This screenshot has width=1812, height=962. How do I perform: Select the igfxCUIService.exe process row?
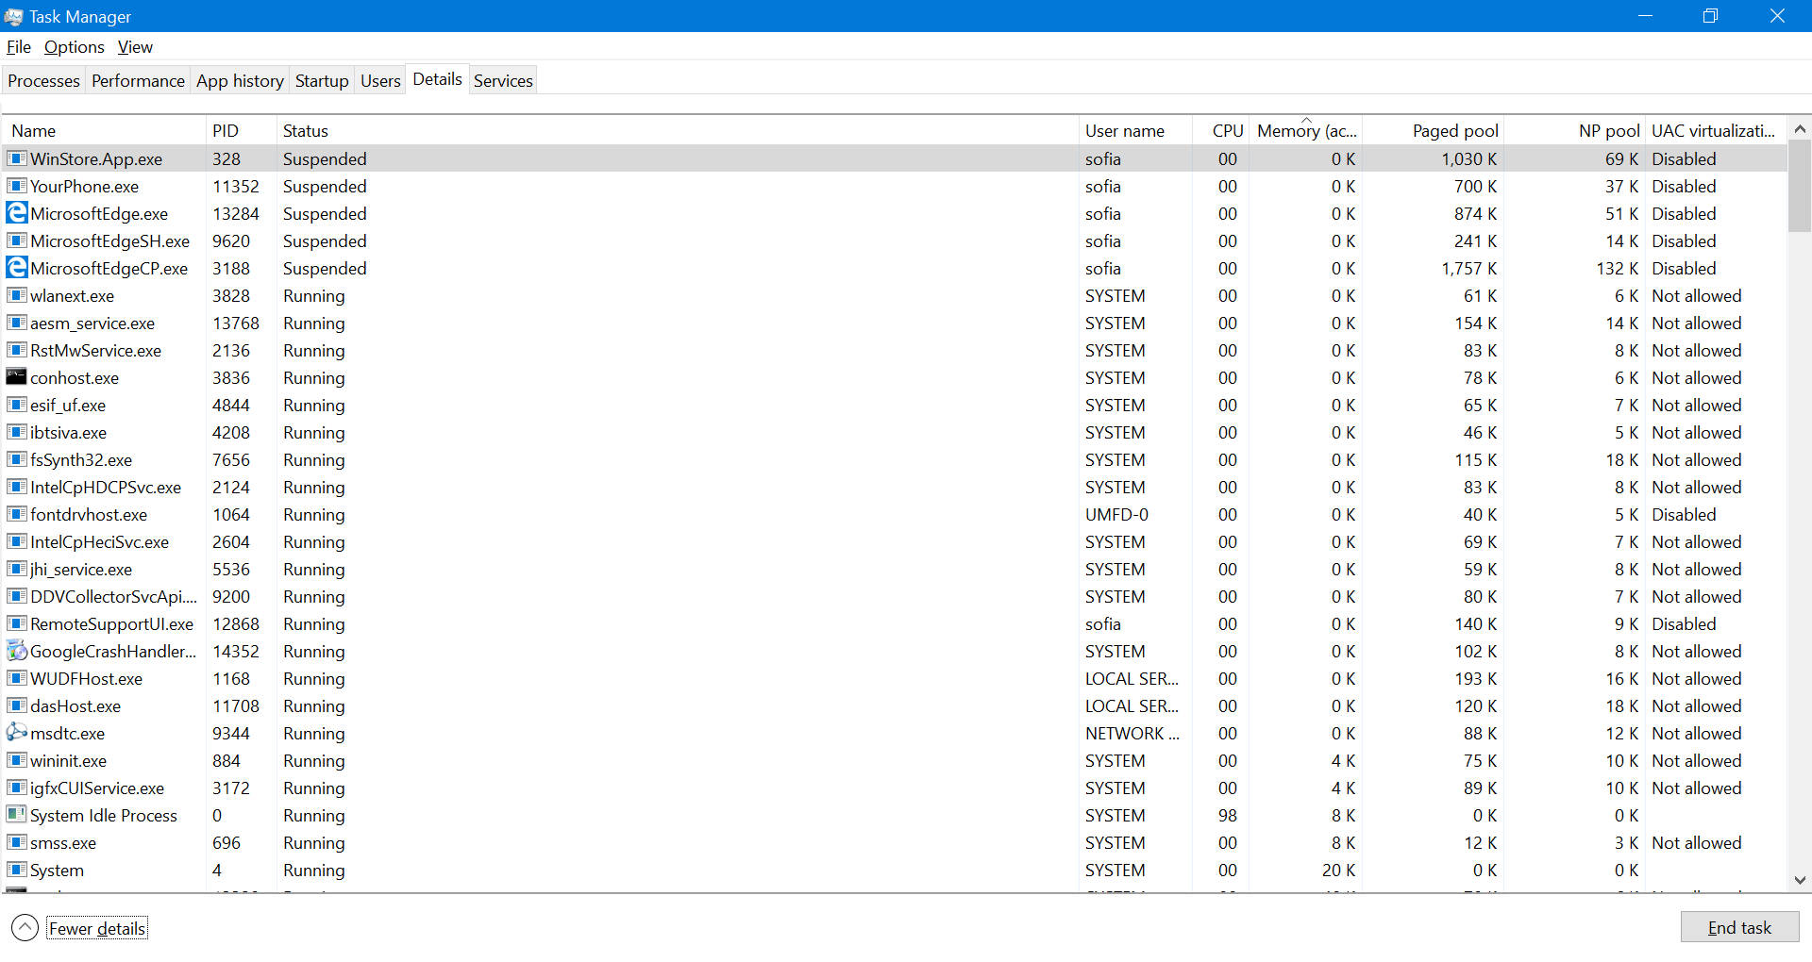pos(895,788)
